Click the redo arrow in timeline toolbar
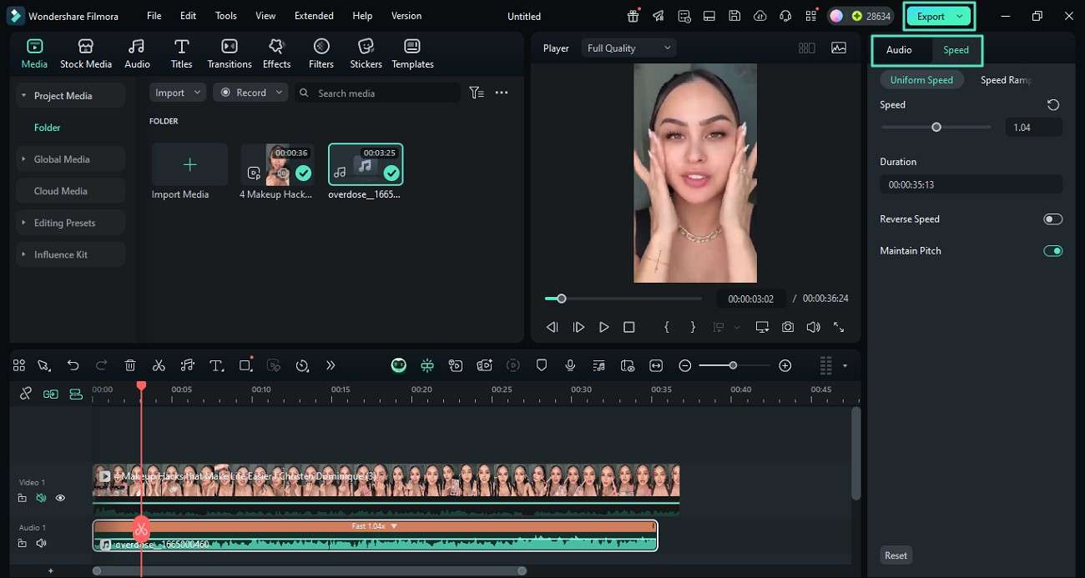 pos(101,365)
